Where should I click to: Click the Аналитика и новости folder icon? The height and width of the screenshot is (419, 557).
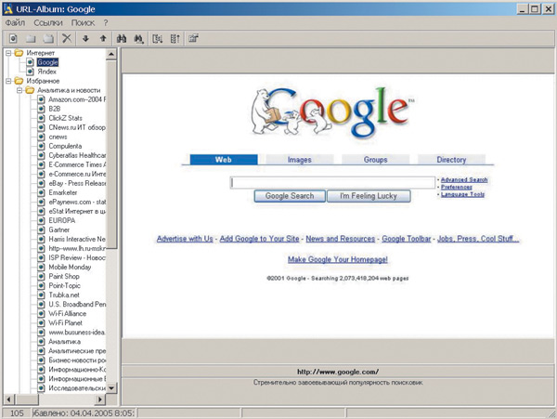tap(31, 90)
